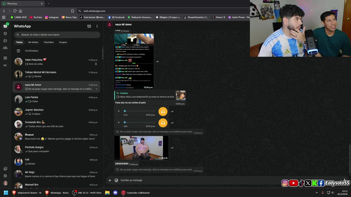This screenshot has width=351, height=197.
Task: Click the browser back arrow
Action: pyautogui.click(x=4, y=11)
